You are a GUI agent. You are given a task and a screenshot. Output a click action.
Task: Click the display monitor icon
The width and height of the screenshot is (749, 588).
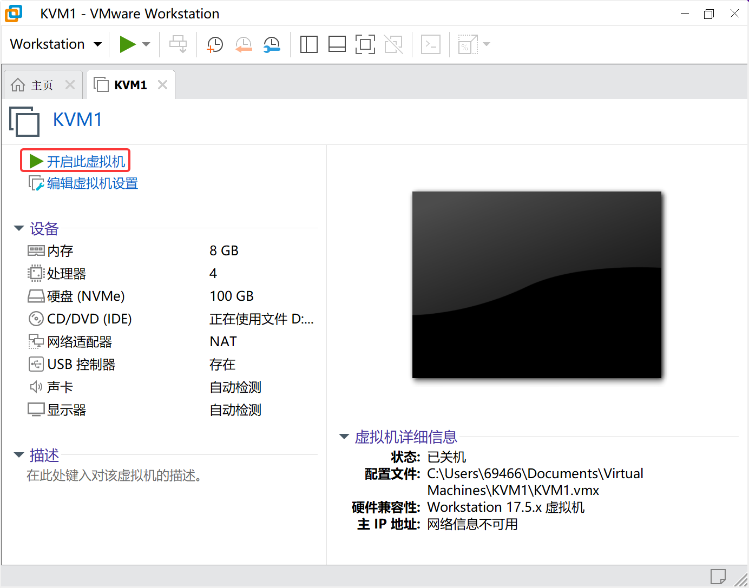[36, 410]
